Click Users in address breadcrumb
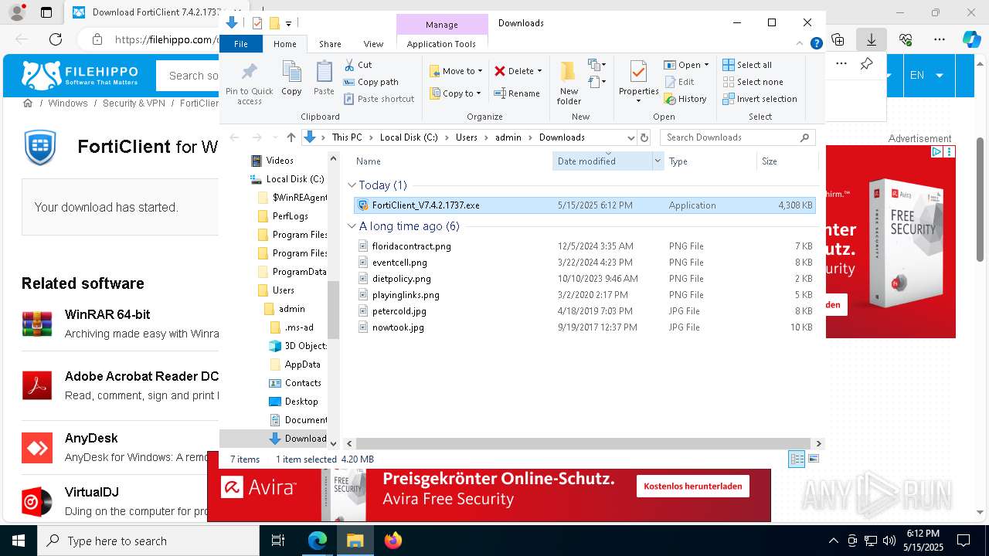 point(467,137)
